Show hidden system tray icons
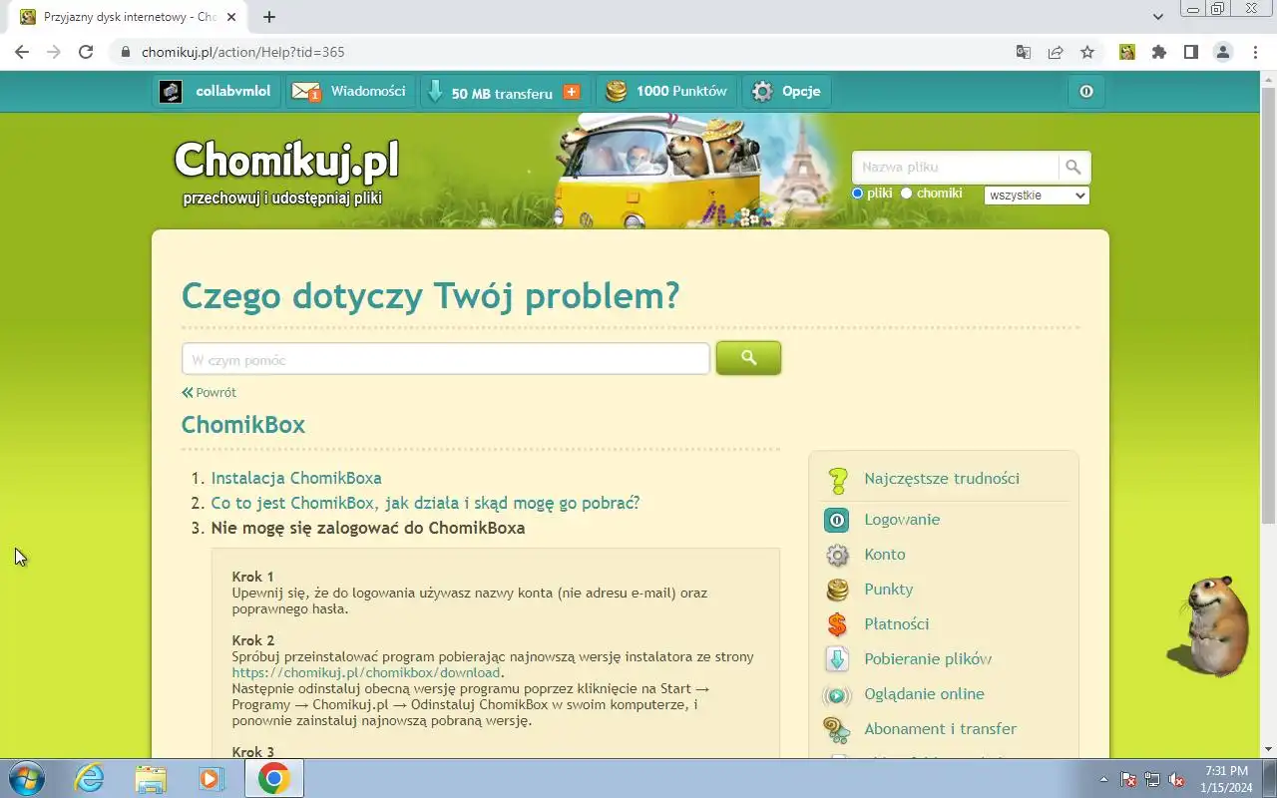Screen dimensions: 1277x798 point(1103,779)
